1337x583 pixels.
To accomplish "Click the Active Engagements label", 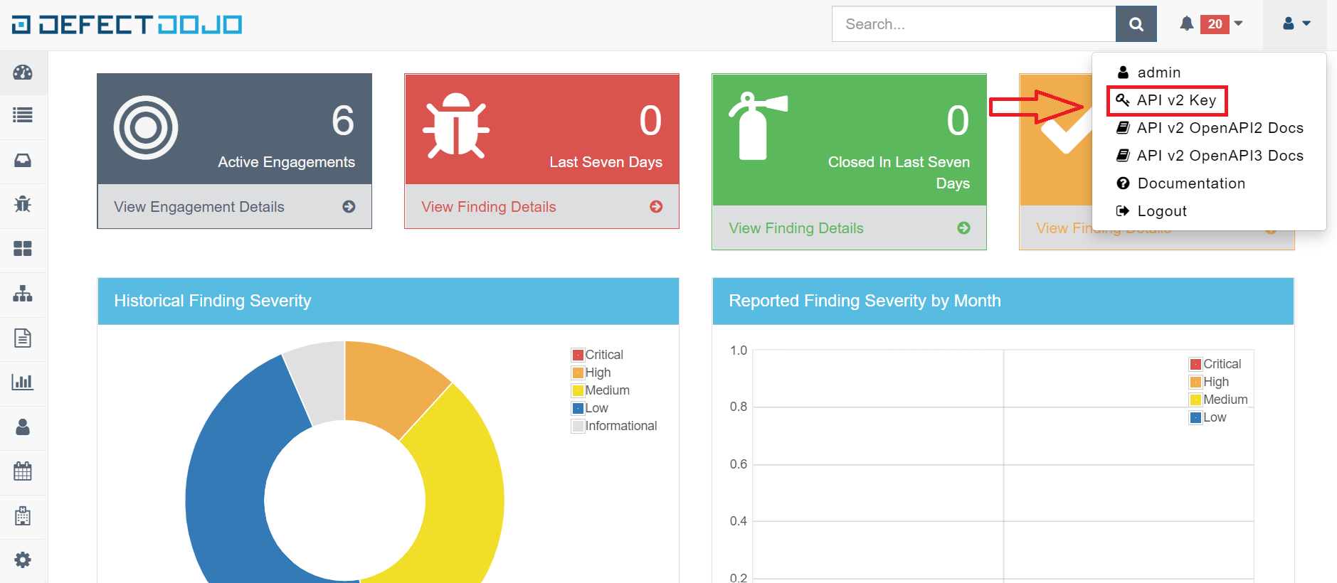I will [x=286, y=162].
